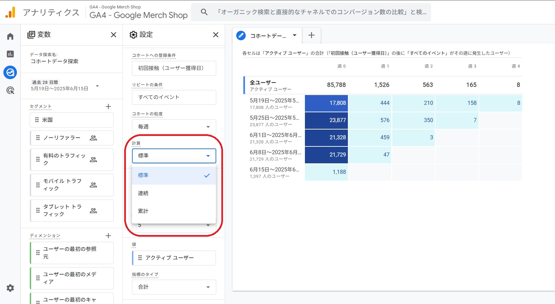This screenshot has height=304, width=555.
Task: Select the 米国 segment
Action: (x=72, y=120)
